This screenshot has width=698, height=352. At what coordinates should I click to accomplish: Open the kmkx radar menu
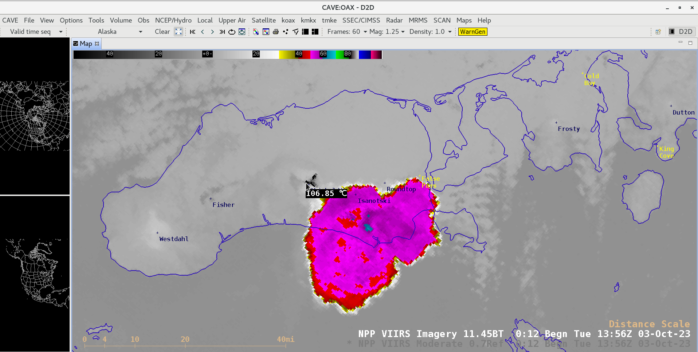click(309, 20)
